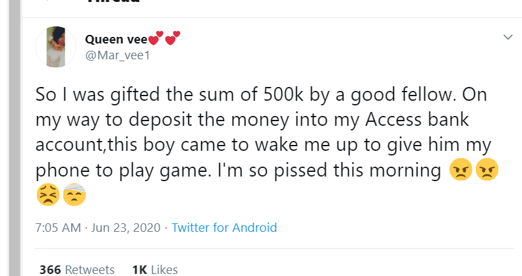Click the second angry face emoji

click(x=486, y=171)
